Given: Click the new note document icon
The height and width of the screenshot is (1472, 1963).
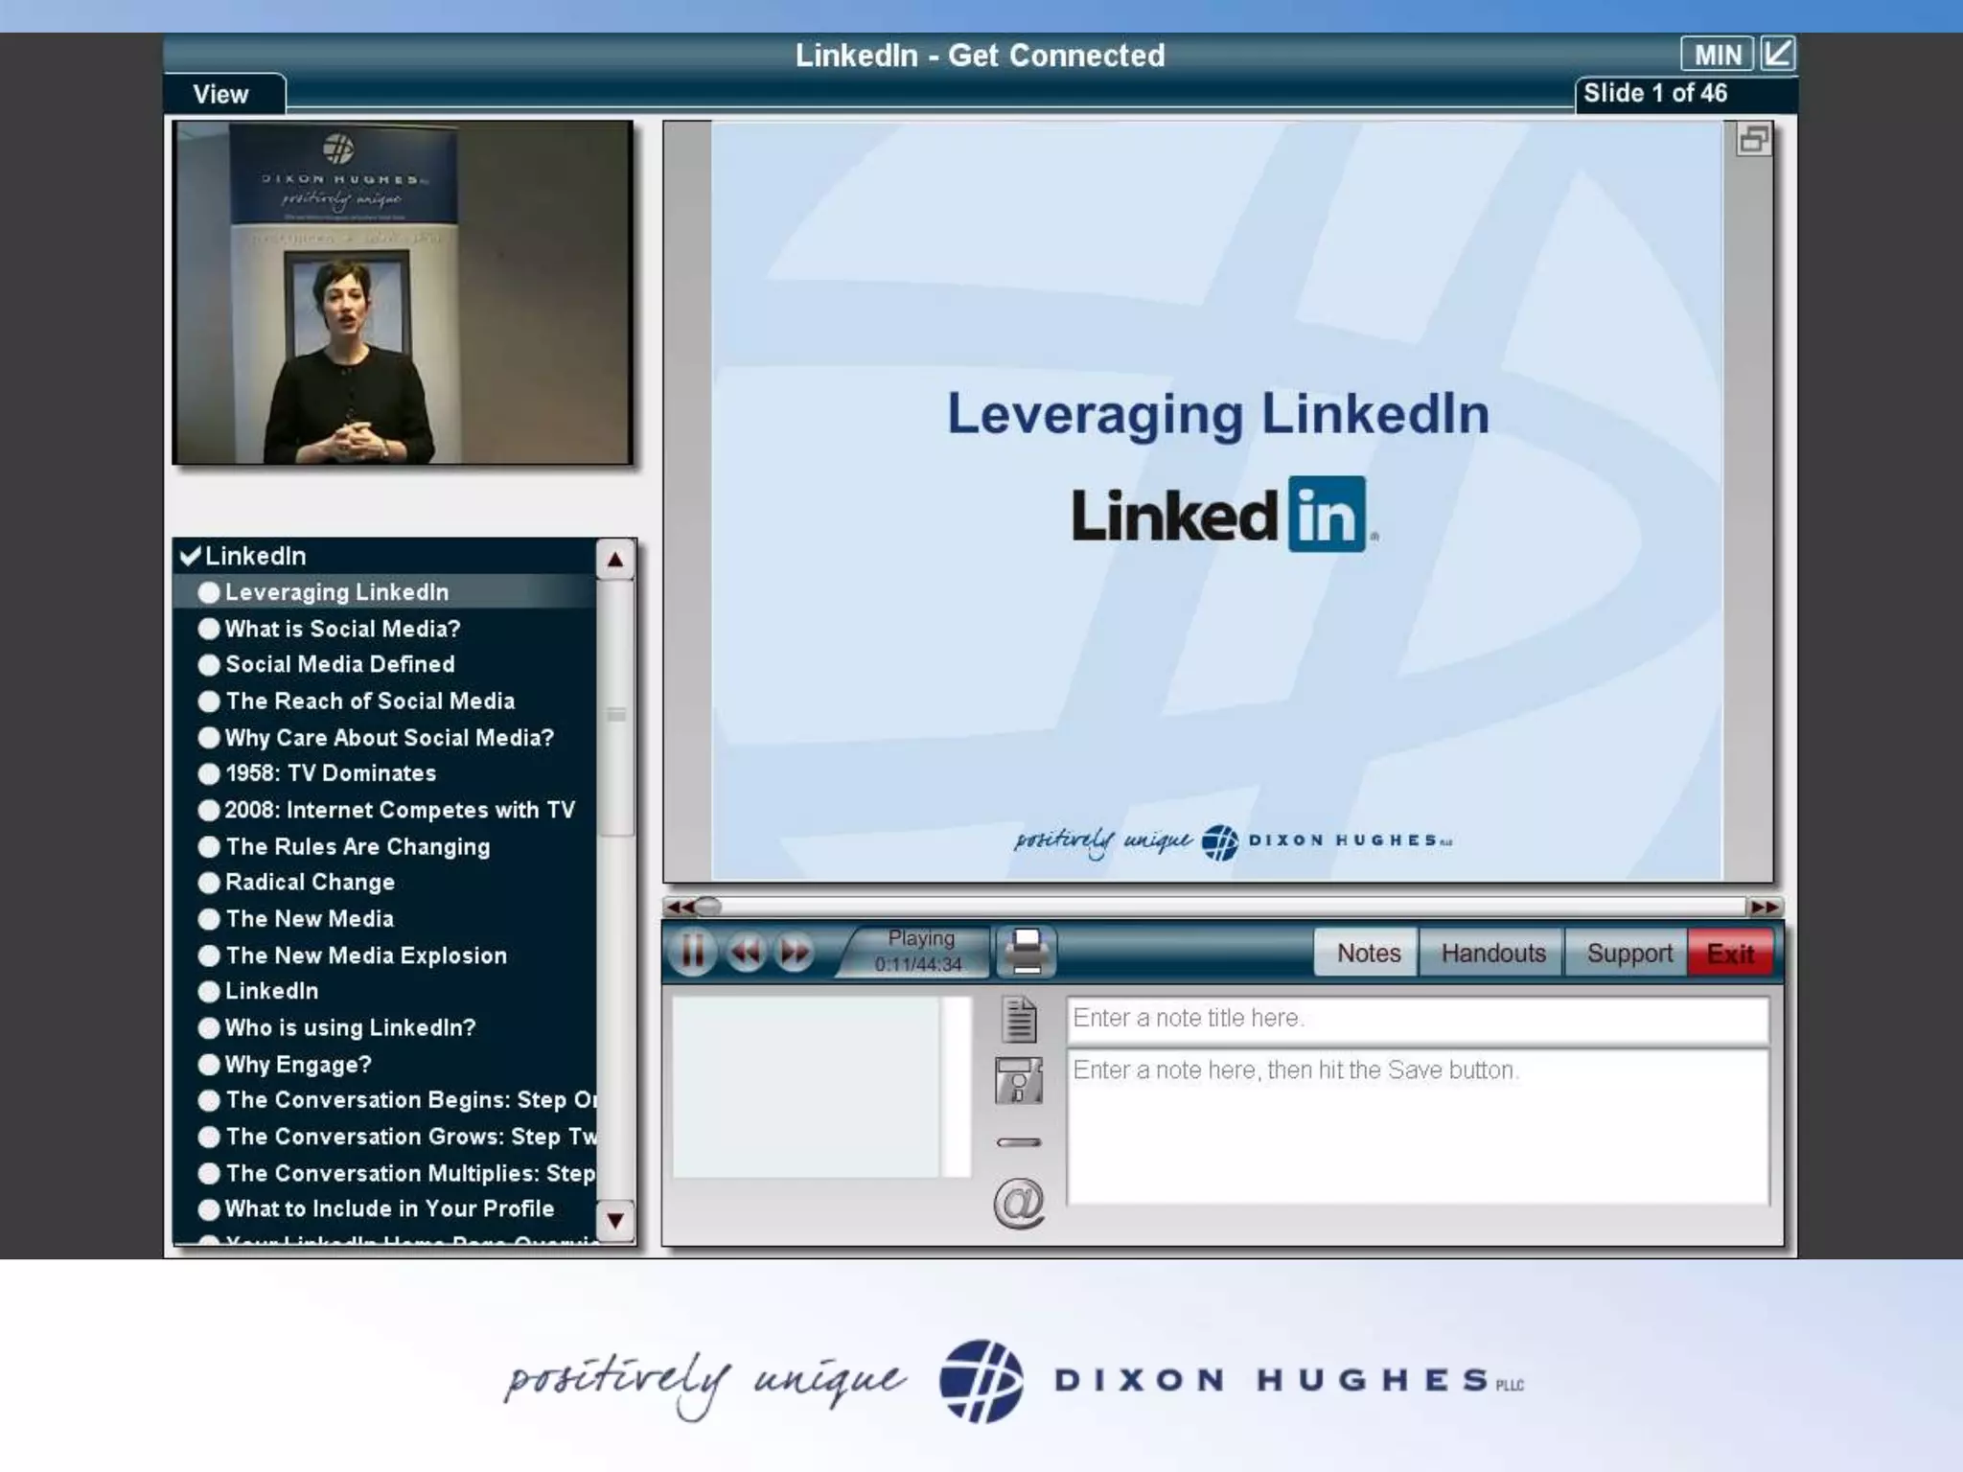Looking at the screenshot, I should pyautogui.click(x=1019, y=1020).
